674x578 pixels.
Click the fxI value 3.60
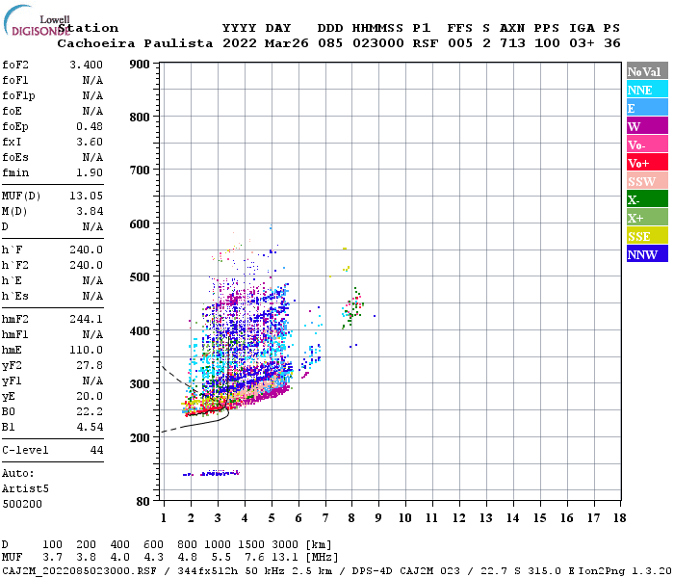coord(90,142)
